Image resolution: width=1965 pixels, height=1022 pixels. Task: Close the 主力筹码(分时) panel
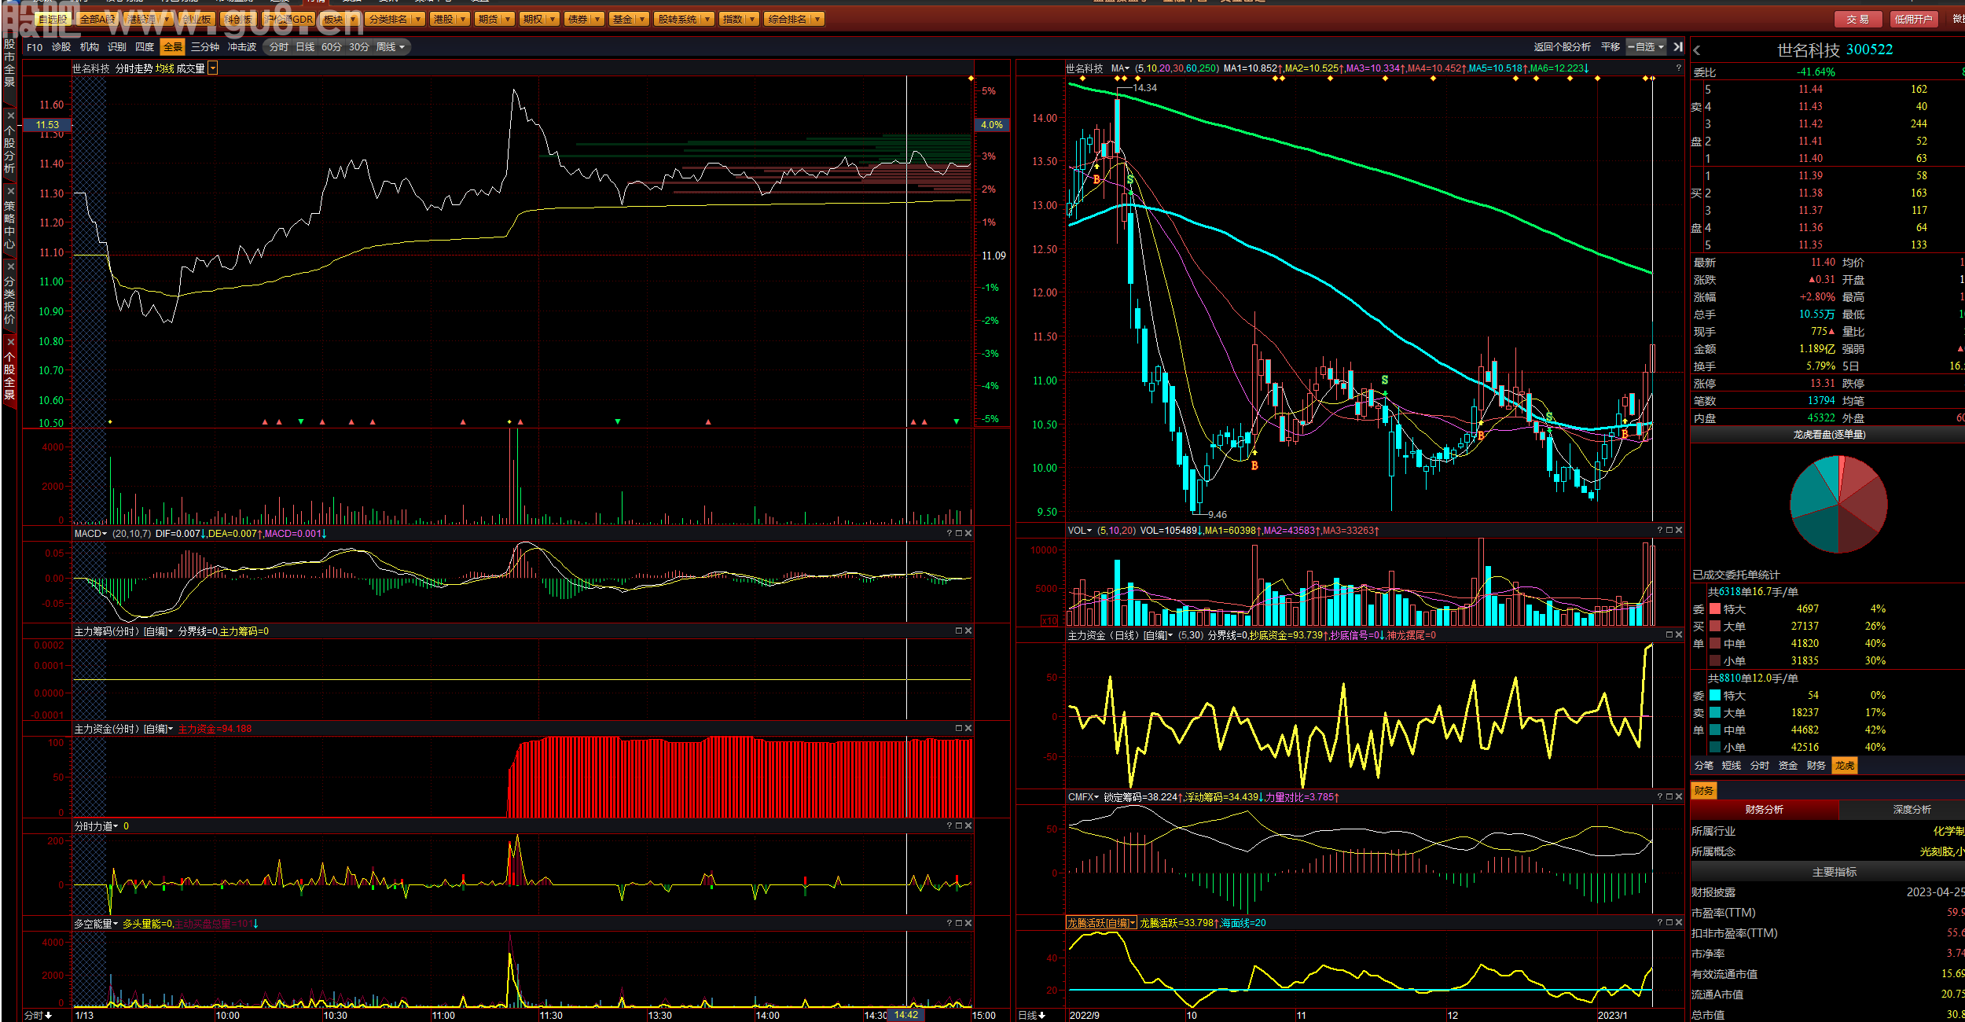[x=968, y=630]
